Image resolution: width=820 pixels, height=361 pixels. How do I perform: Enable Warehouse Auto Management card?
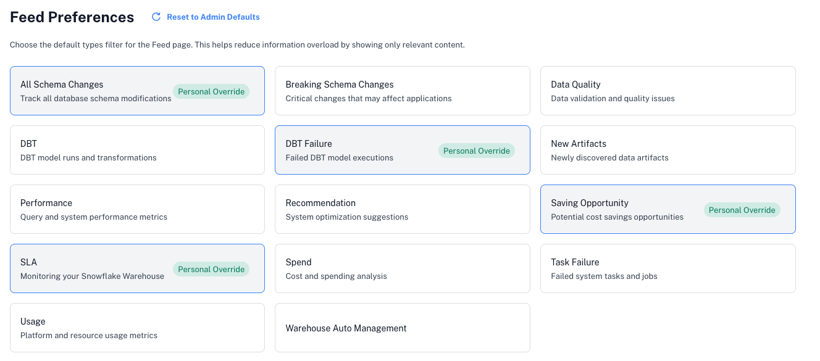tap(402, 328)
